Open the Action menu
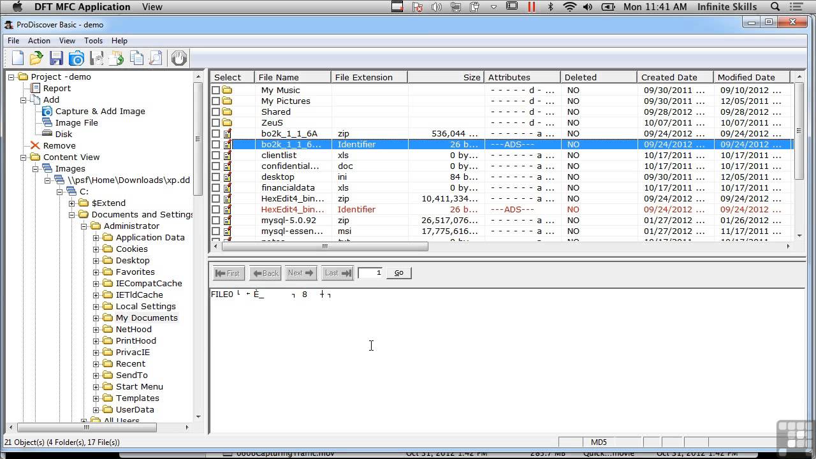 coord(39,40)
